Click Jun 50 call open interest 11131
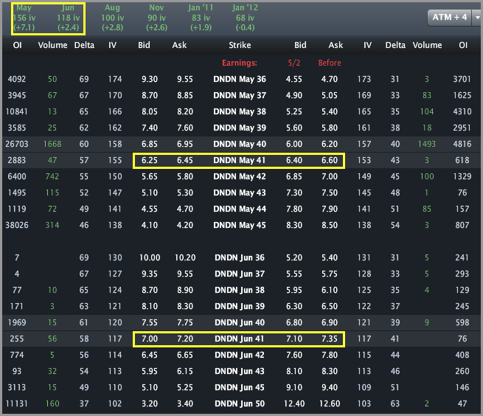Viewport: 483px width, 416px height. tap(17, 403)
